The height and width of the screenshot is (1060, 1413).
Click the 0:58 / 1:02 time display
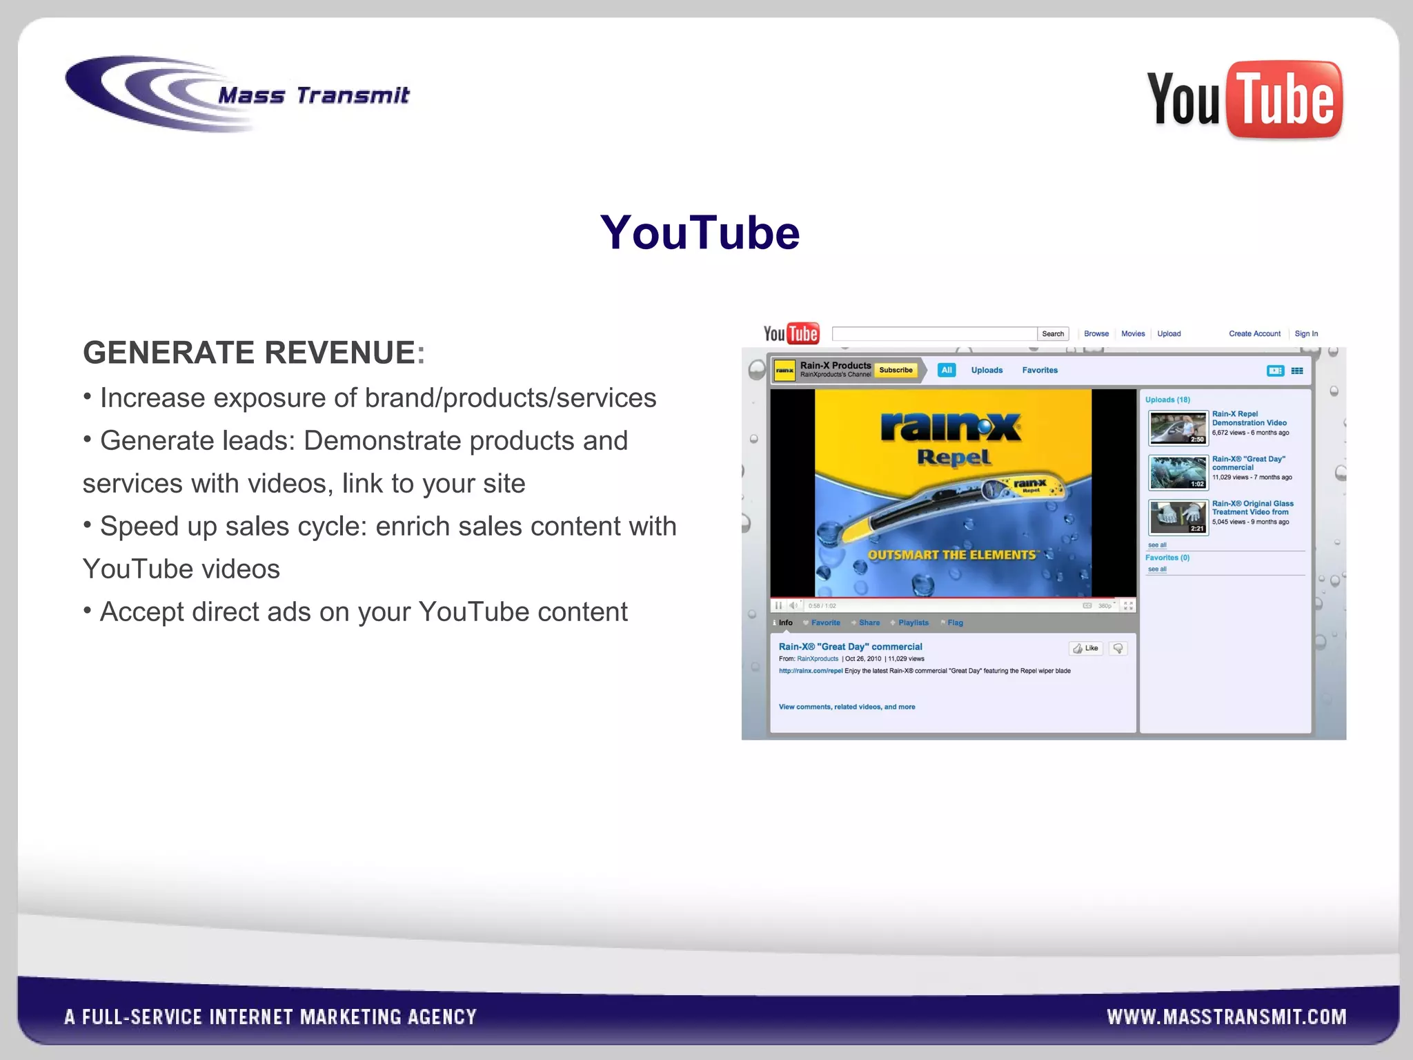tap(822, 606)
